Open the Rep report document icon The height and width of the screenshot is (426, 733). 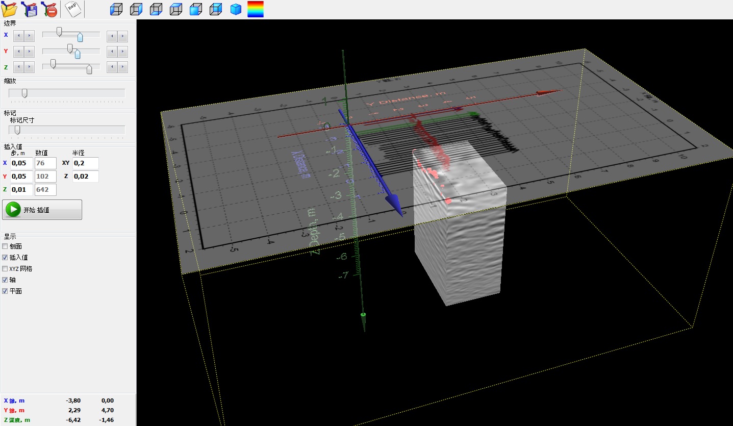[x=71, y=9]
